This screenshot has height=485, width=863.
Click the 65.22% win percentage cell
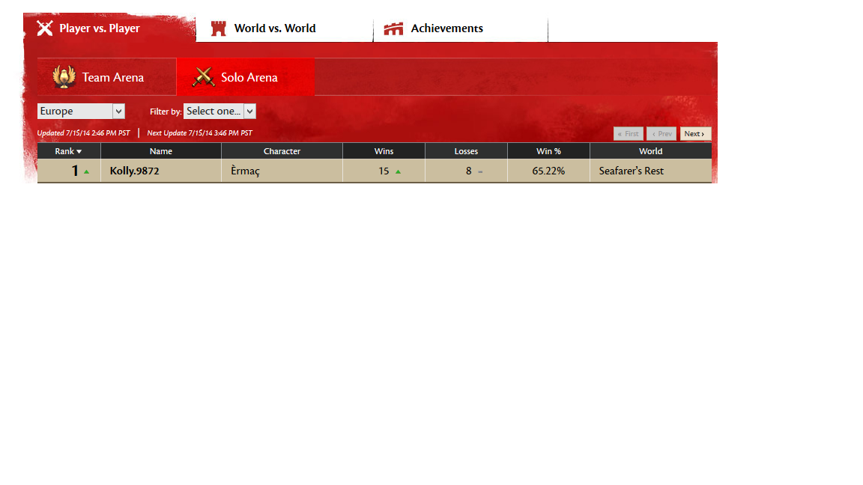548,171
